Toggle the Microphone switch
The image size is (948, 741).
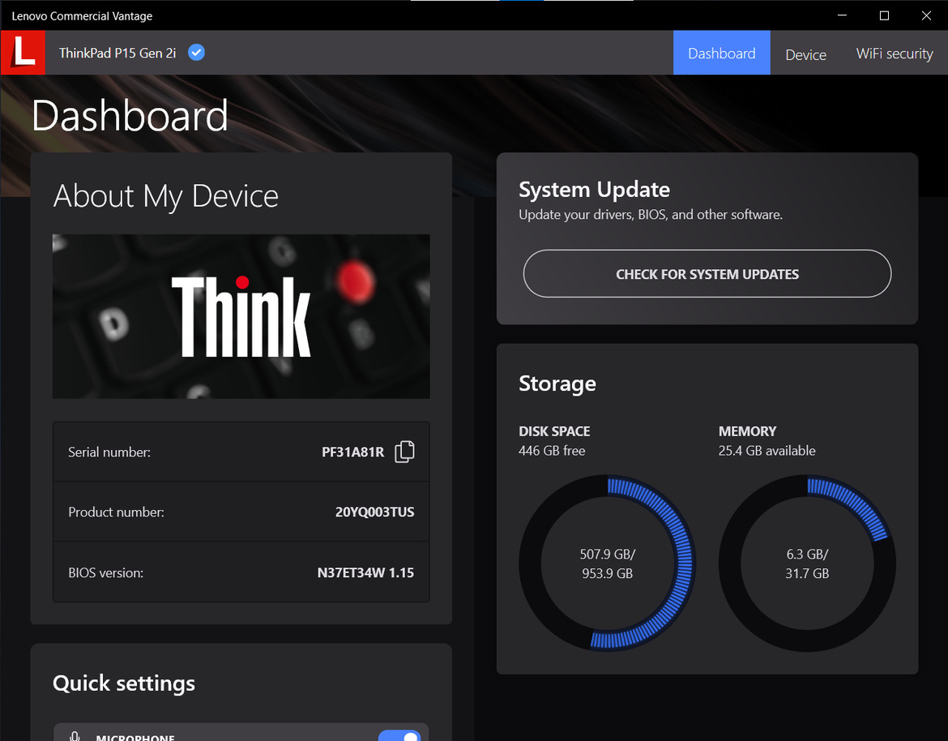(x=399, y=735)
